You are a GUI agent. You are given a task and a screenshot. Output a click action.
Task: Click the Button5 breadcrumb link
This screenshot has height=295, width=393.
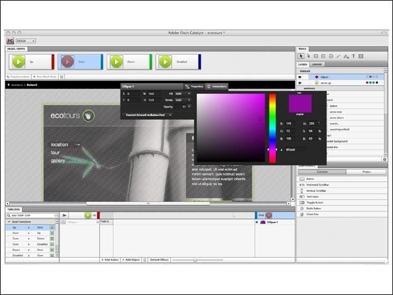tap(32, 85)
